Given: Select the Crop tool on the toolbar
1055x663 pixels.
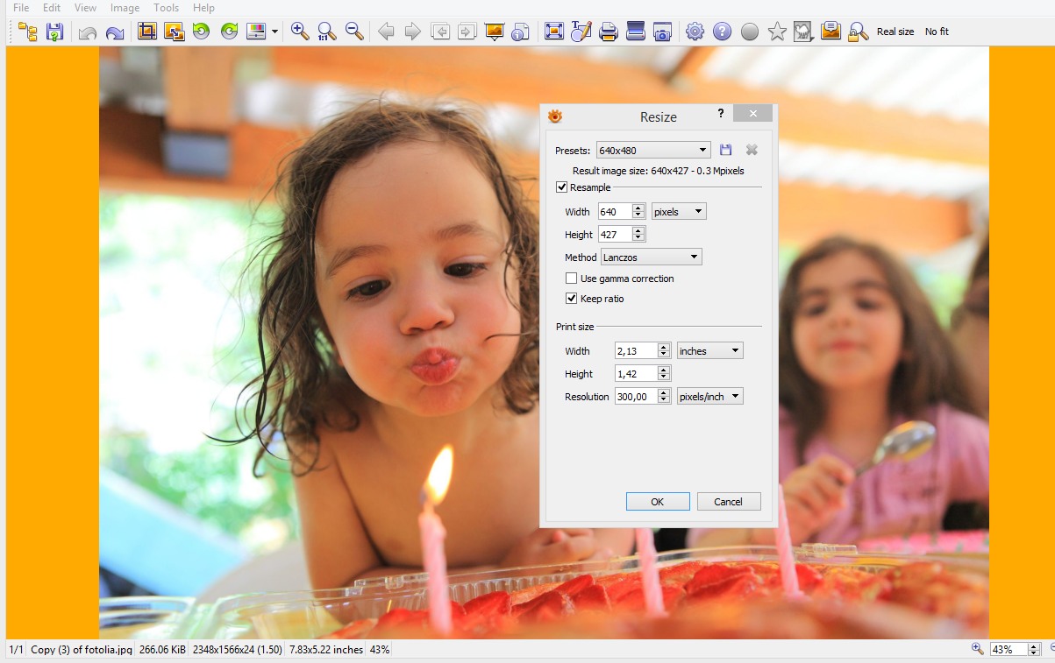Looking at the screenshot, I should click(146, 32).
